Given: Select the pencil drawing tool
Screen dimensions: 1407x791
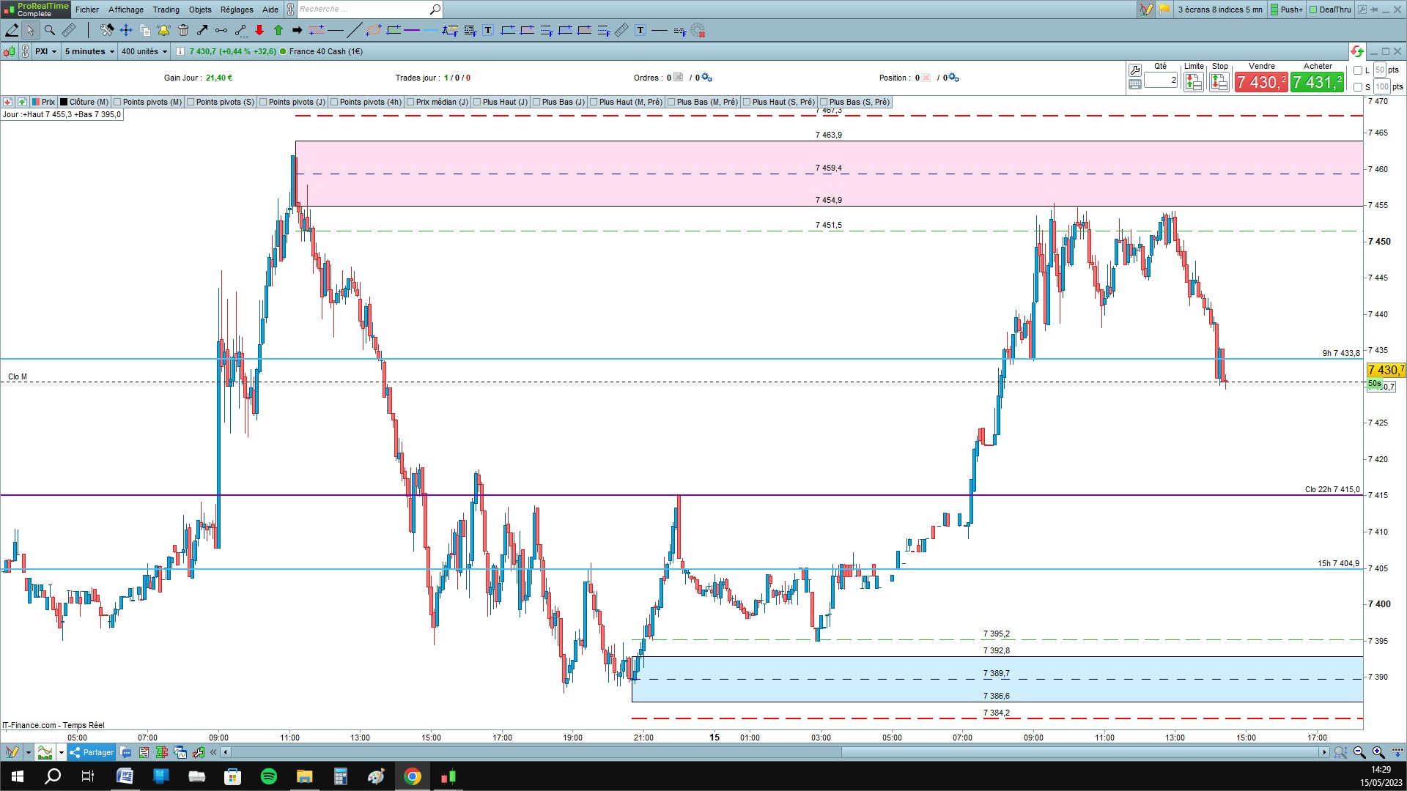Looking at the screenshot, I should pos(12,30).
